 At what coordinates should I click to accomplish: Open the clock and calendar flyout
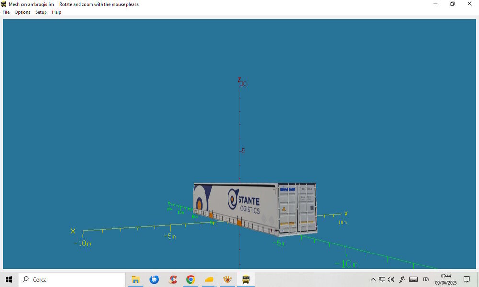click(x=446, y=279)
